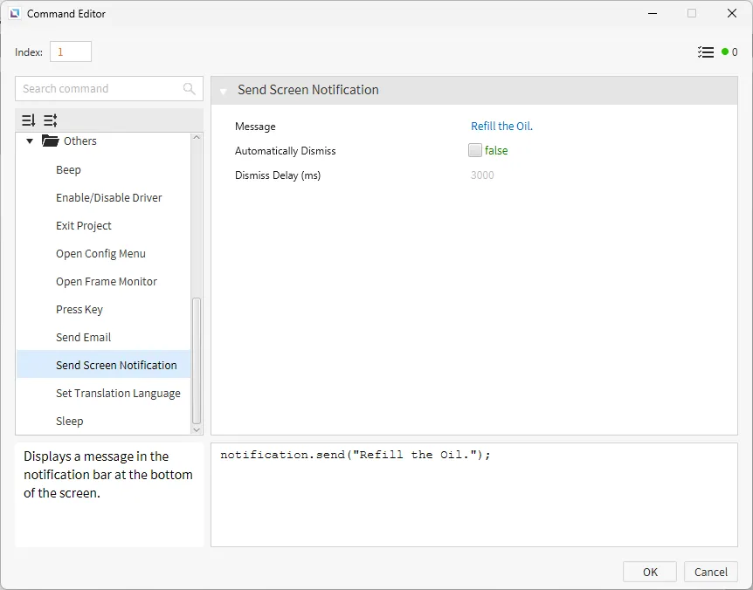The height and width of the screenshot is (590, 753).
Task: Click the first sort icon above command list
Action: pos(29,120)
